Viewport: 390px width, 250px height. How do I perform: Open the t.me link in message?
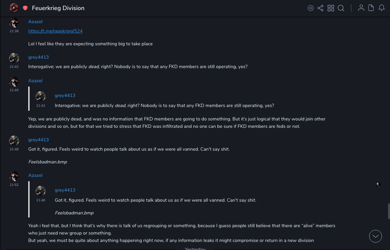(55, 31)
